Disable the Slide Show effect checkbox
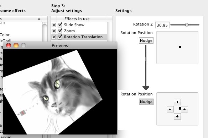 [x=60, y=25]
